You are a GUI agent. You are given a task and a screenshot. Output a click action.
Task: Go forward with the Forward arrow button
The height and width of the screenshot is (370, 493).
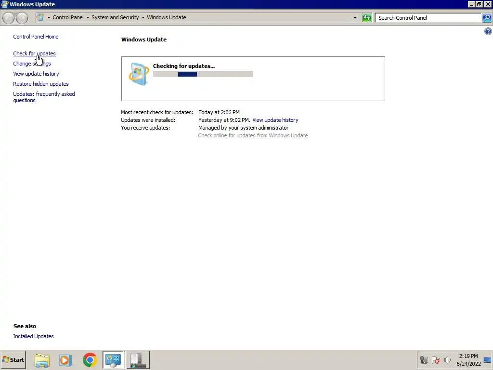(x=22, y=18)
